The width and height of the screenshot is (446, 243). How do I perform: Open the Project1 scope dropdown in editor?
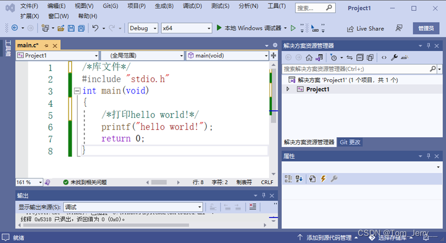point(57,55)
